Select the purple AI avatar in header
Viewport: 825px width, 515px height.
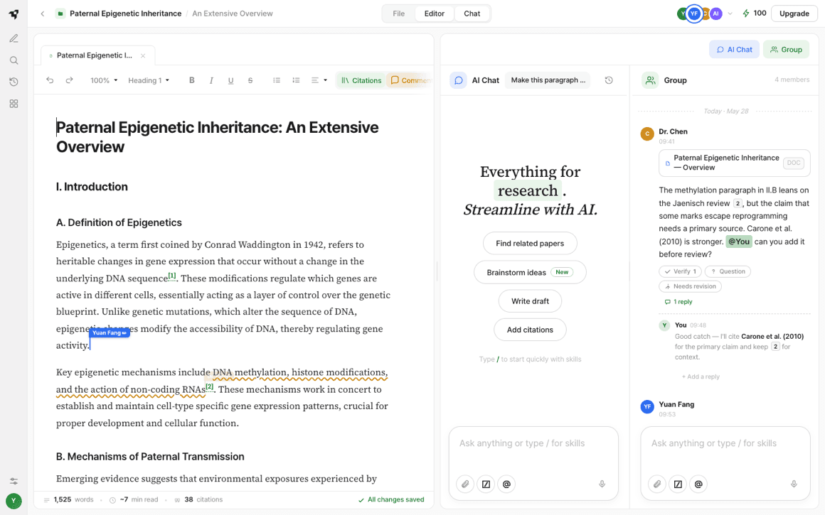[x=715, y=13]
